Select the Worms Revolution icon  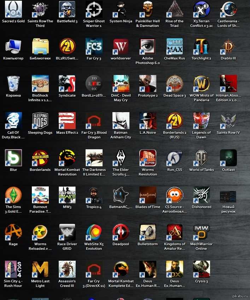(148, 158)
